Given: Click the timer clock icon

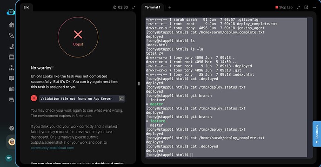Looking at the screenshot, I should click(114, 7).
